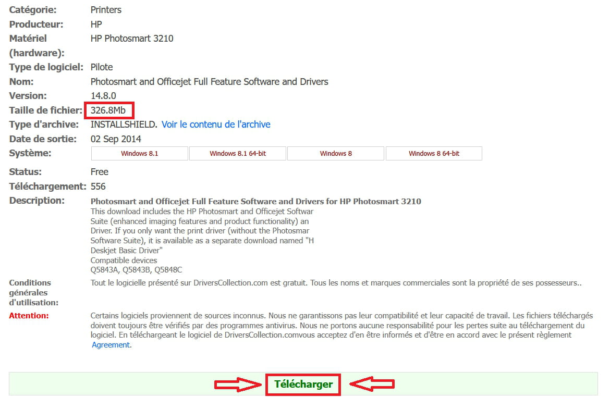The height and width of the screenshot is (397, 610).
Task: Click the version number 14.8.0
Action: pyautogui.click(x=103, y=96)
